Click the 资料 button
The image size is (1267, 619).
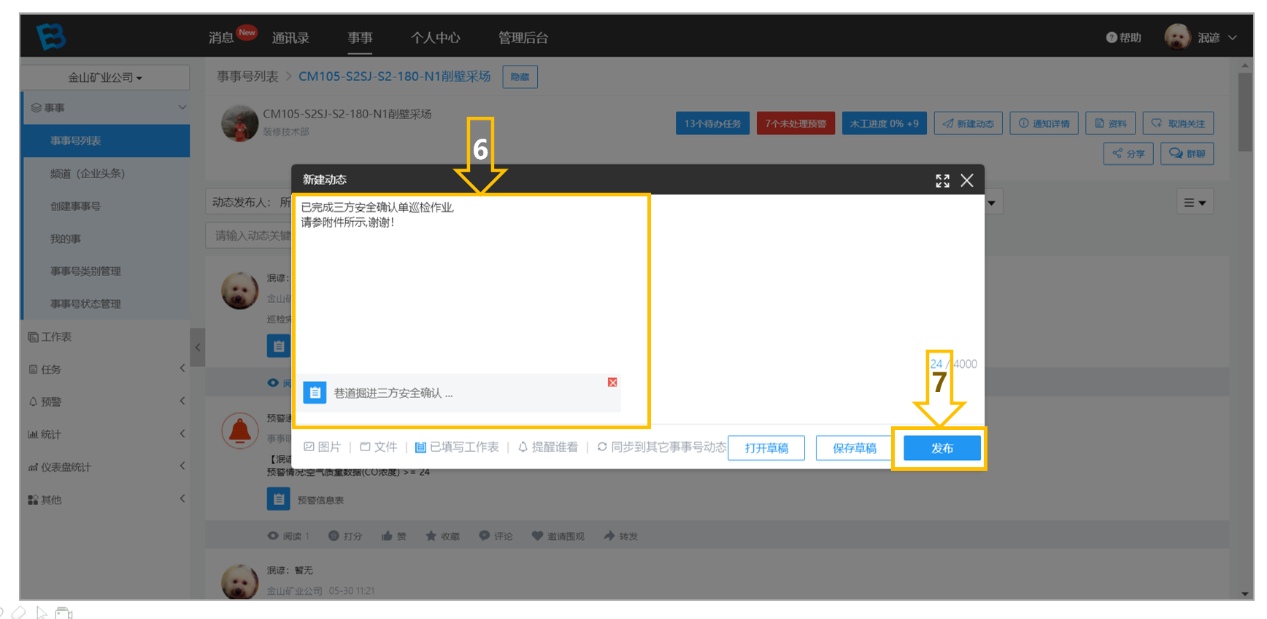[1111, 123]
